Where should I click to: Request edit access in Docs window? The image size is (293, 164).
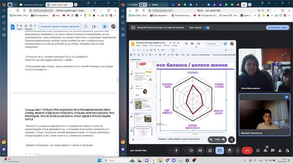point(60,26)
